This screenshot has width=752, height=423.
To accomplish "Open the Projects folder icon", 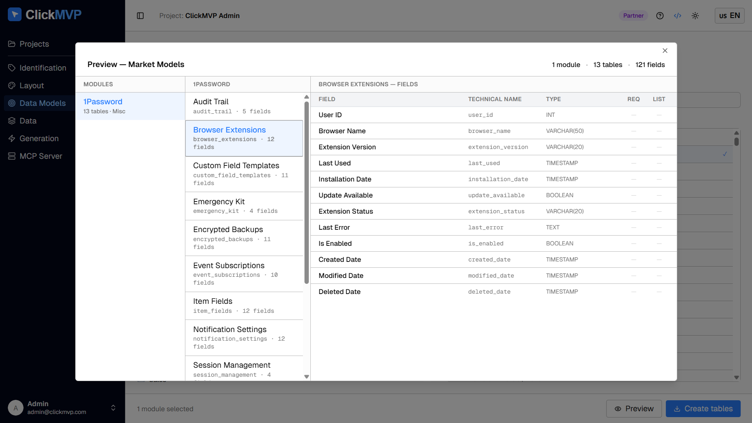I will pyautogui.click(x=12, y=44).
